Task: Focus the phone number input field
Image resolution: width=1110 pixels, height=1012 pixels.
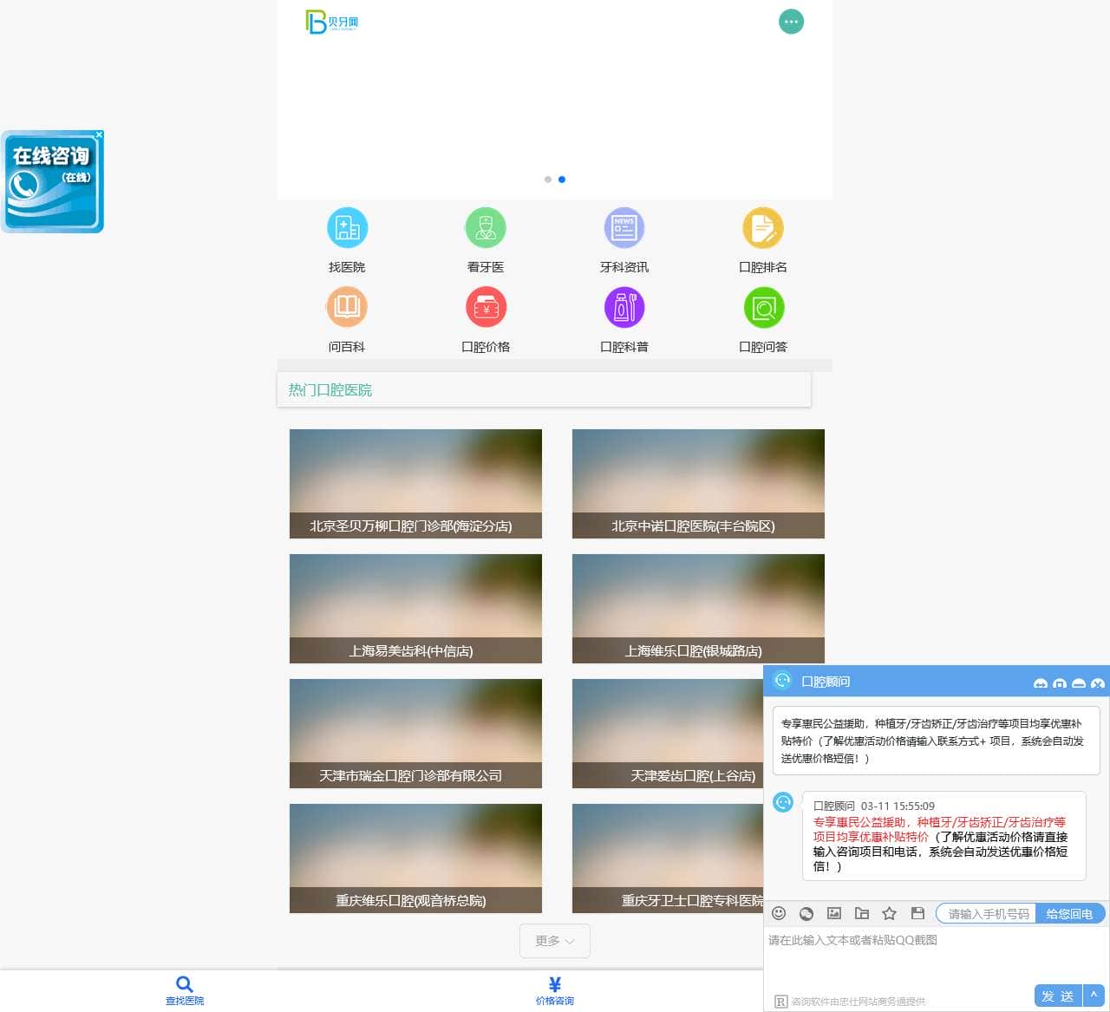Action: coord(987,913)
